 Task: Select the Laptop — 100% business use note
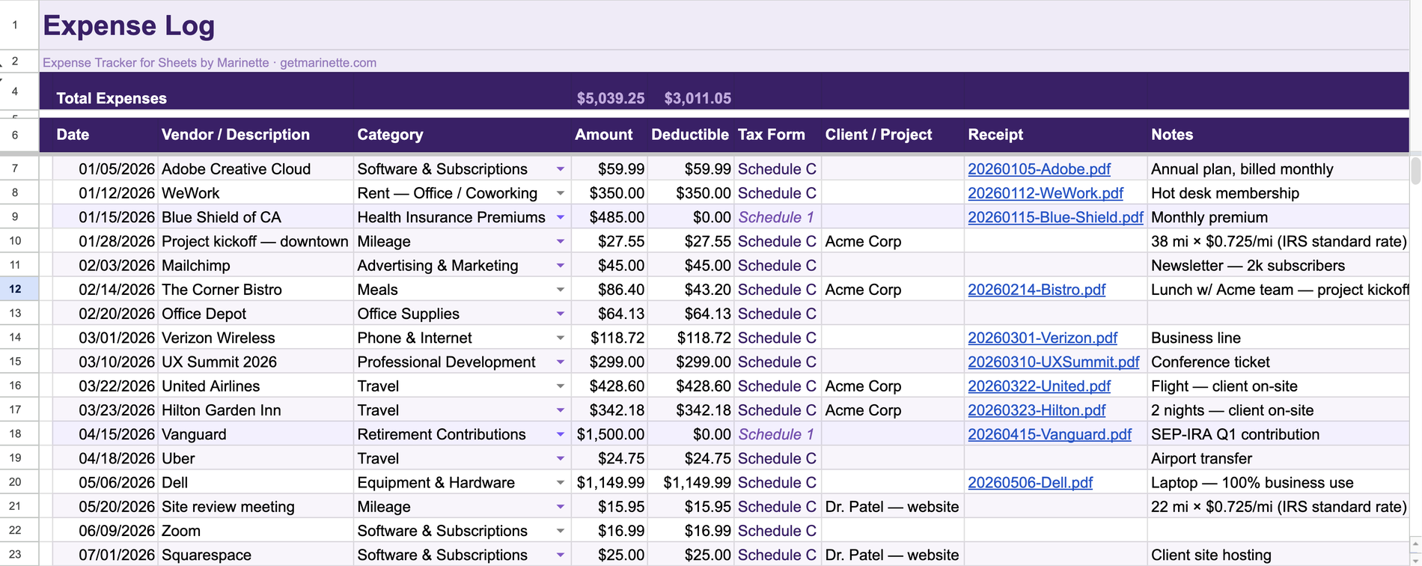point(1278,483)
